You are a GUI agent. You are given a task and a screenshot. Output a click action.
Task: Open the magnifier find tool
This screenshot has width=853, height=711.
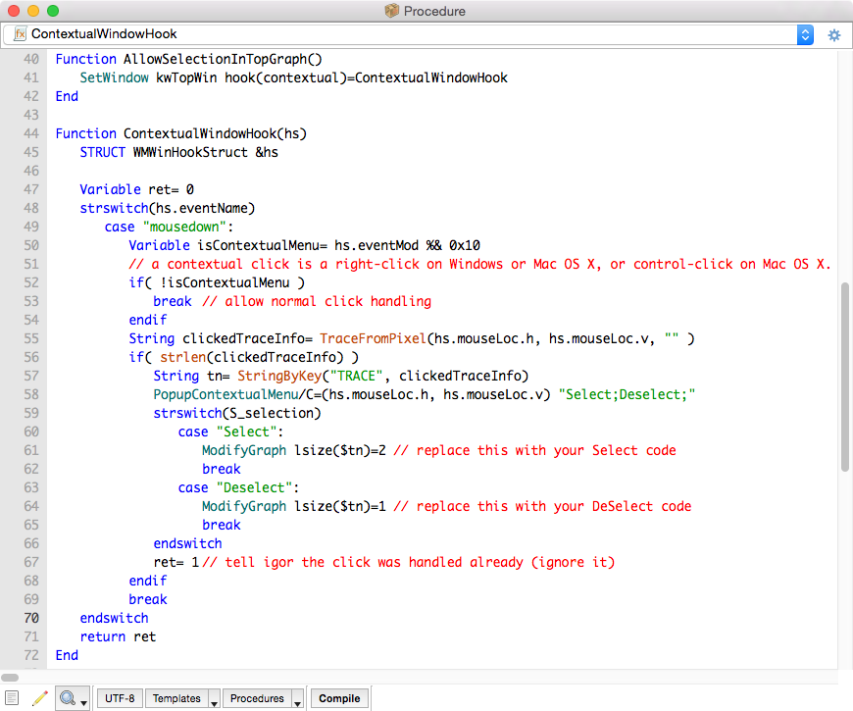coord(68,698)
